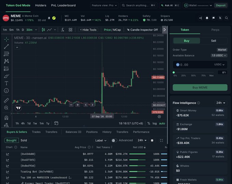Switch the table to Sold
The height and width of the screenshot is (184, 232).
pyautogui.click(x=24, y=140)
